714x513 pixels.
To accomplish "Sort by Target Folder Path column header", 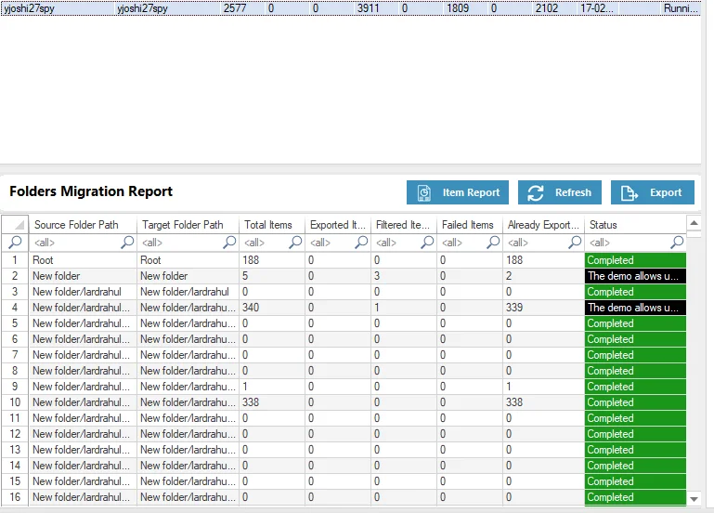I will [x=188, y=225].
